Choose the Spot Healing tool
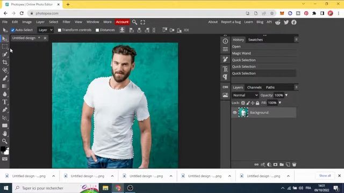 tap(5, 70)
